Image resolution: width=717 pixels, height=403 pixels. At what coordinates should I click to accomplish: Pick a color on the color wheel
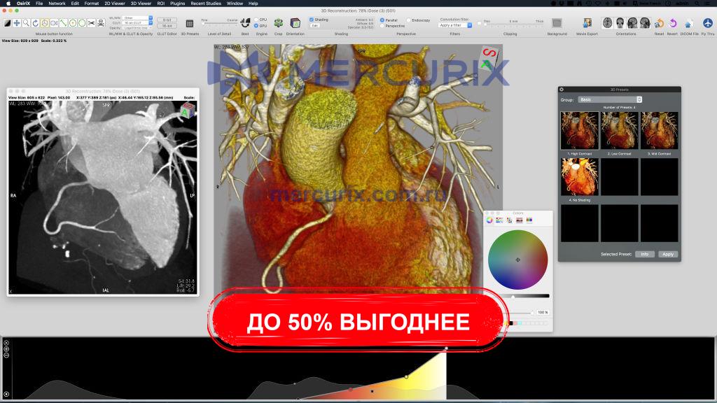click(517, 260)
